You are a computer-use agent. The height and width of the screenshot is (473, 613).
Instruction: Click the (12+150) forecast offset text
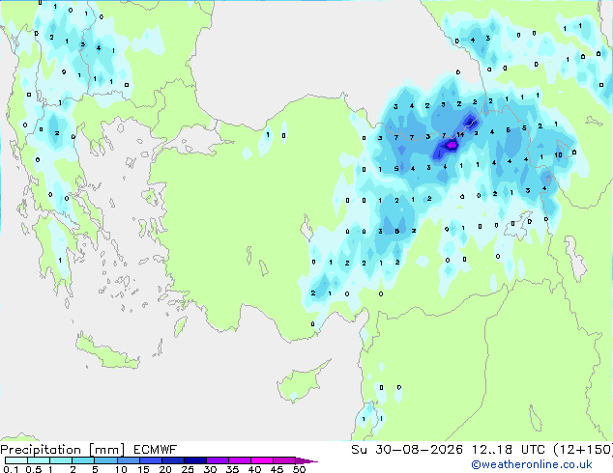point(583,450)
